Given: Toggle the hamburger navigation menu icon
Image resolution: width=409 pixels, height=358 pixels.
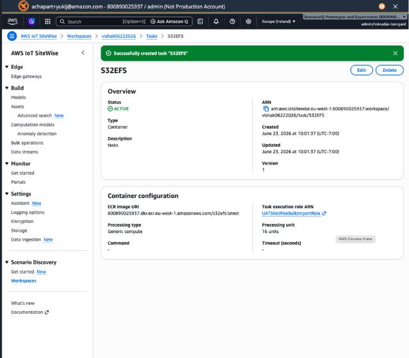Looking at the screenshot, I should 12,36.
